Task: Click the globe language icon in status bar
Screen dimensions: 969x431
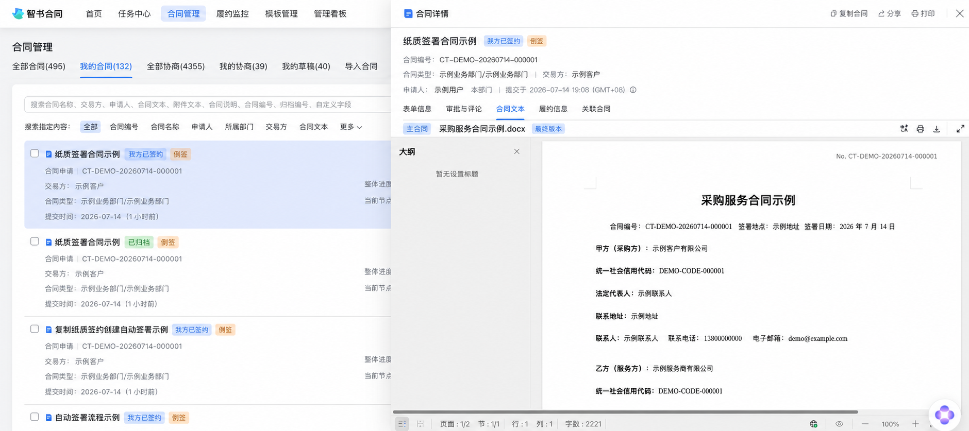Action: tap(813, 424)
